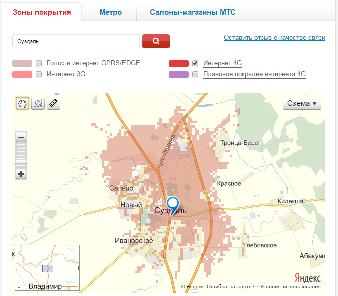Enable Плановое покрытие интернета 4G checkbox
This screenshot has height=296, width=338.
(x=195, y=74)
